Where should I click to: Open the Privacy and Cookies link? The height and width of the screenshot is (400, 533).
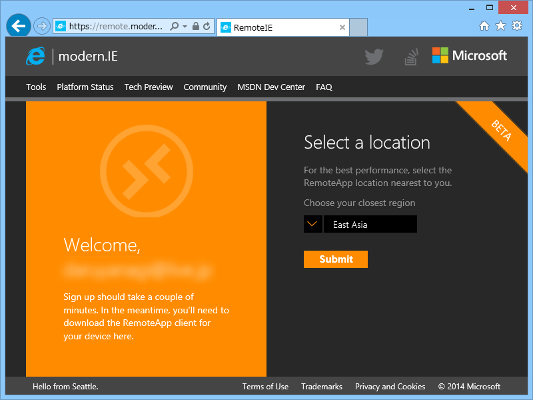click(x=390, y=387)
